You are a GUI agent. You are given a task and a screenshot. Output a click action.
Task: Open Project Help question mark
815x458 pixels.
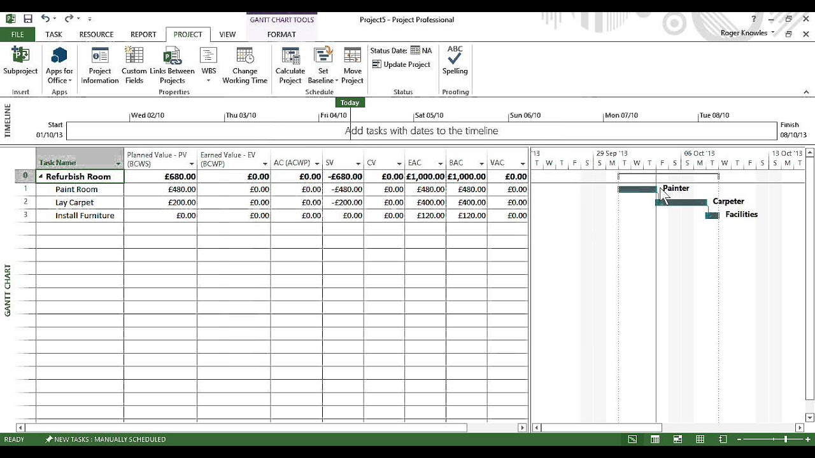(x=754, y=19)
